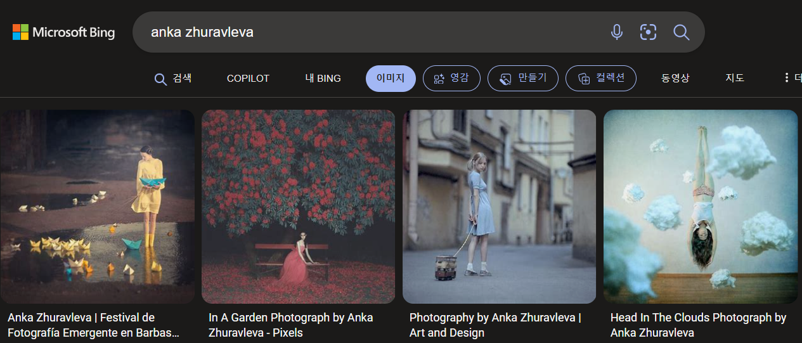Select the 이미지 tab
This screenshot has width=802, height=343.
(x=391, y=79)
